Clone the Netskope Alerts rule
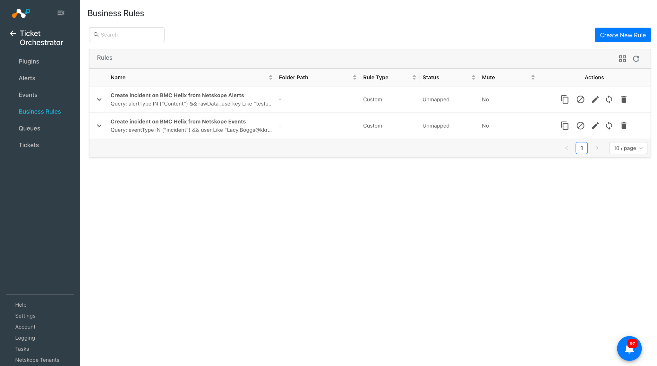The height and width of the screenshot is (366, 657). point(565,99)
